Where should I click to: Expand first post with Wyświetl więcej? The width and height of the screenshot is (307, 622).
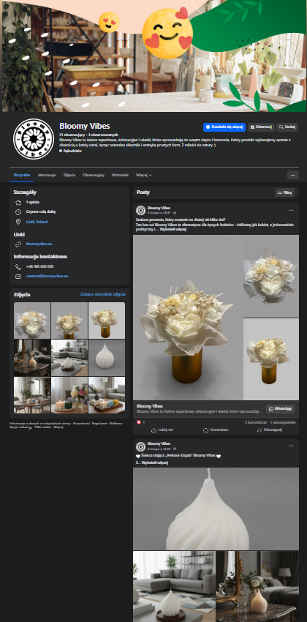pos(173,229)
